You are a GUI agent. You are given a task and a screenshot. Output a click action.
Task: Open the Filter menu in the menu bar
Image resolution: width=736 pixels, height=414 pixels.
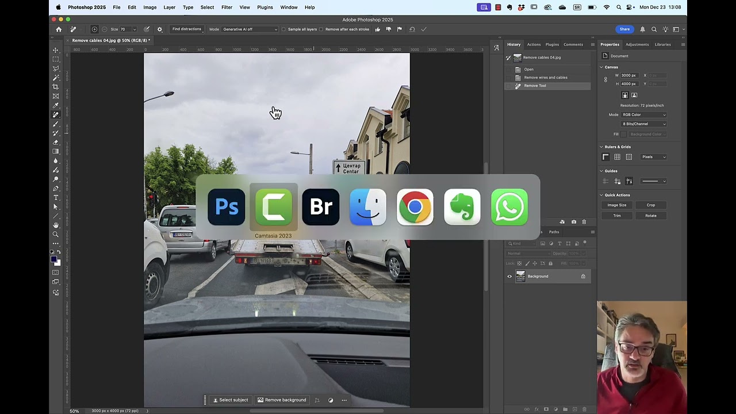[227, 7]
